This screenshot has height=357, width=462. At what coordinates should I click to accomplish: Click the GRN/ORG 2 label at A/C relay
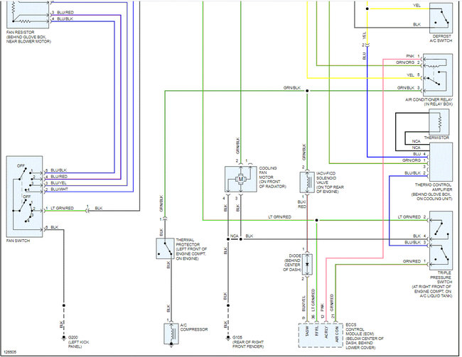pos(407,62)
